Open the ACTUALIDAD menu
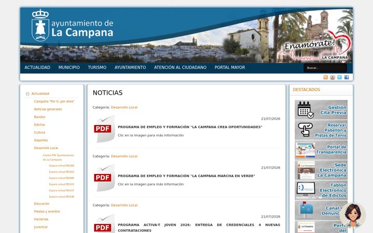This screenshot has width=373, height=233. (x=37, y=67)
